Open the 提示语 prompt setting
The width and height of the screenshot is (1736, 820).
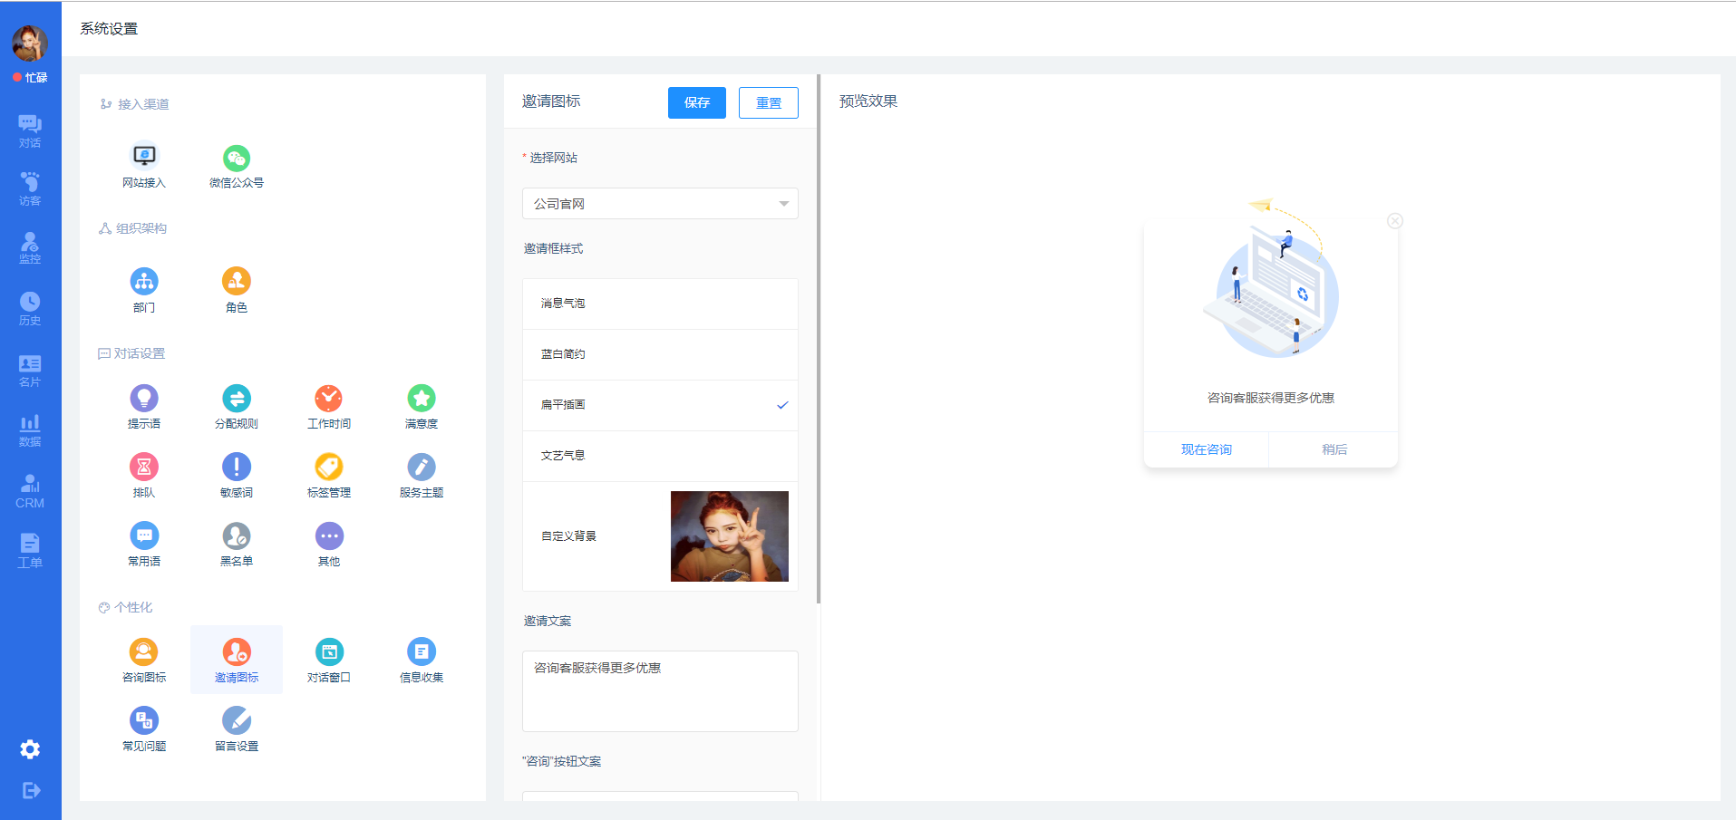(x=144, y=407)
